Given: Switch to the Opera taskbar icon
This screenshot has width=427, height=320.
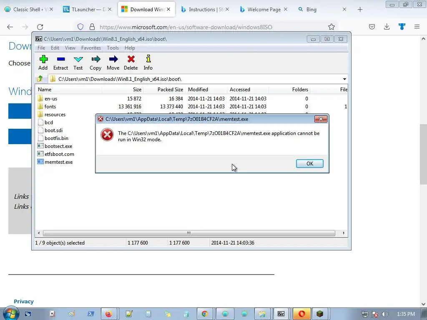Looking at the screenshot, I should [x=301, y=314].
